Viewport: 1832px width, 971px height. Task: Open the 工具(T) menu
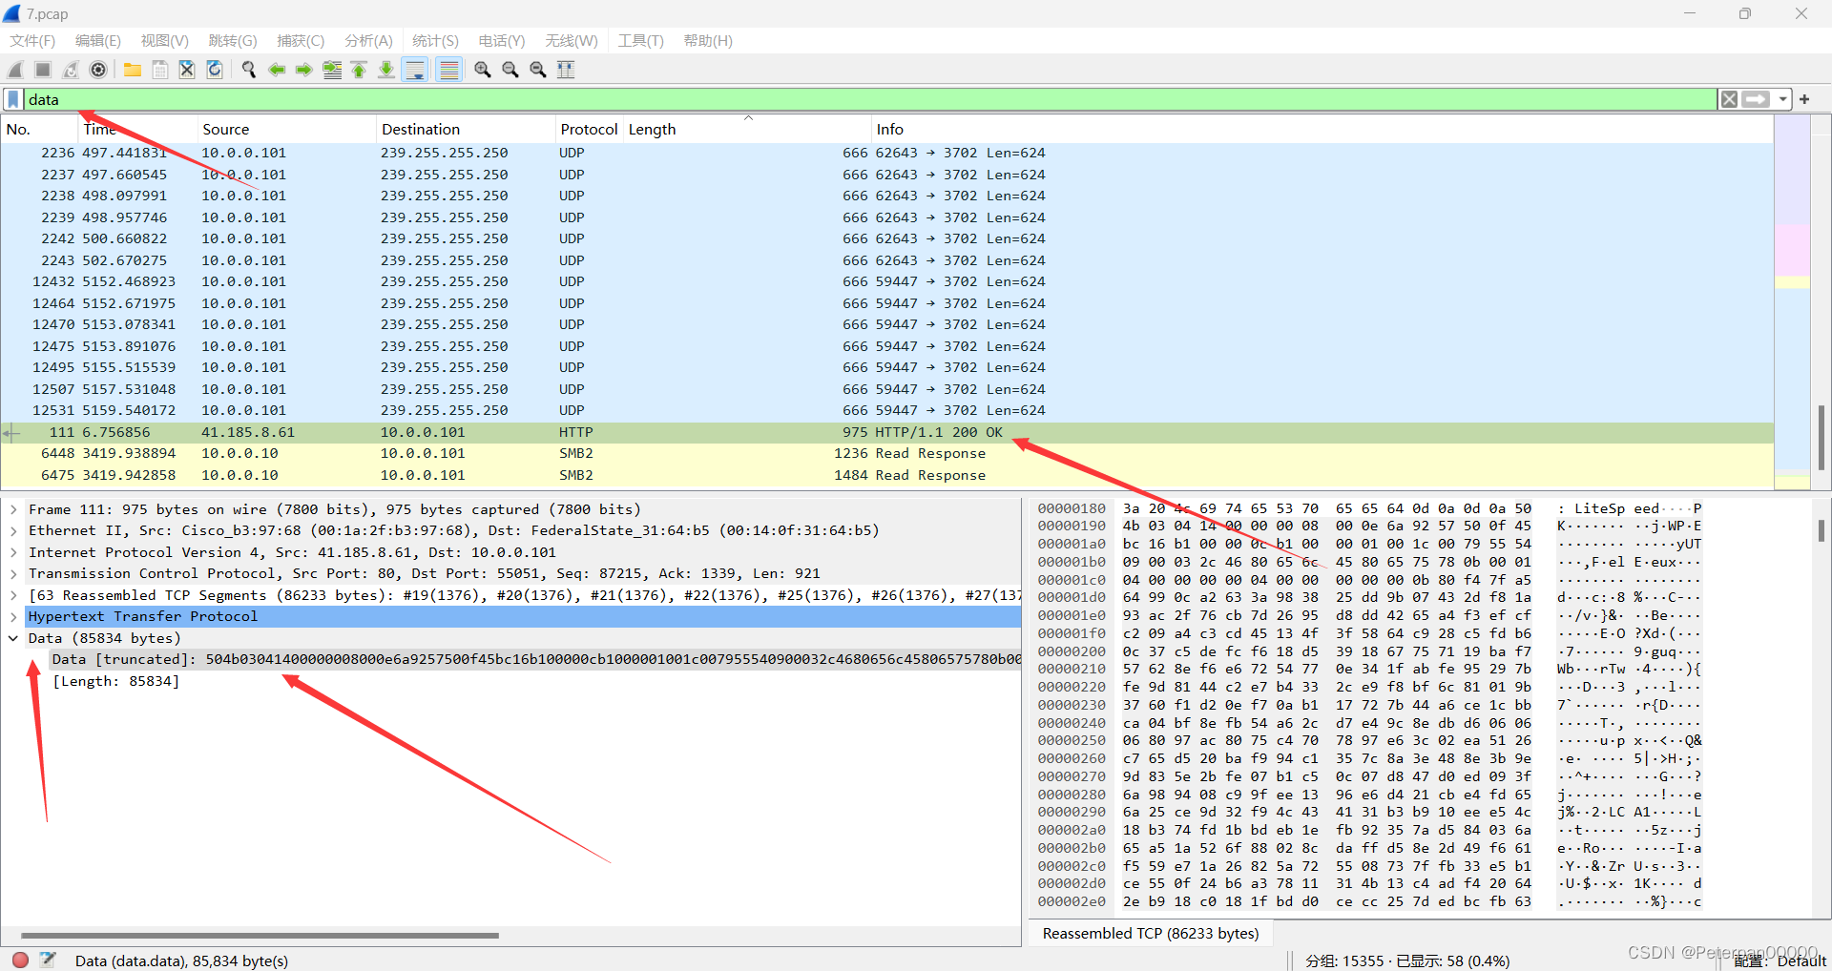pos(640,41)
